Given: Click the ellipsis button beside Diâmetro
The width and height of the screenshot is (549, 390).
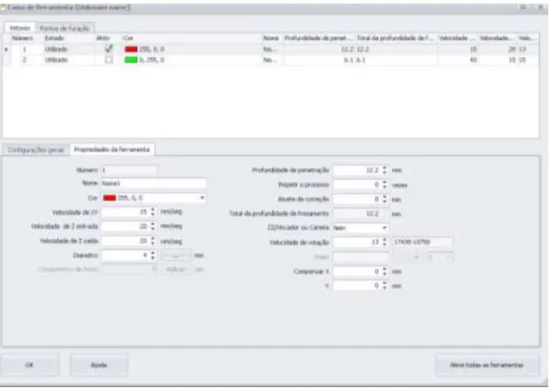Looking at the screenshot, I should (x=176, y=256).
